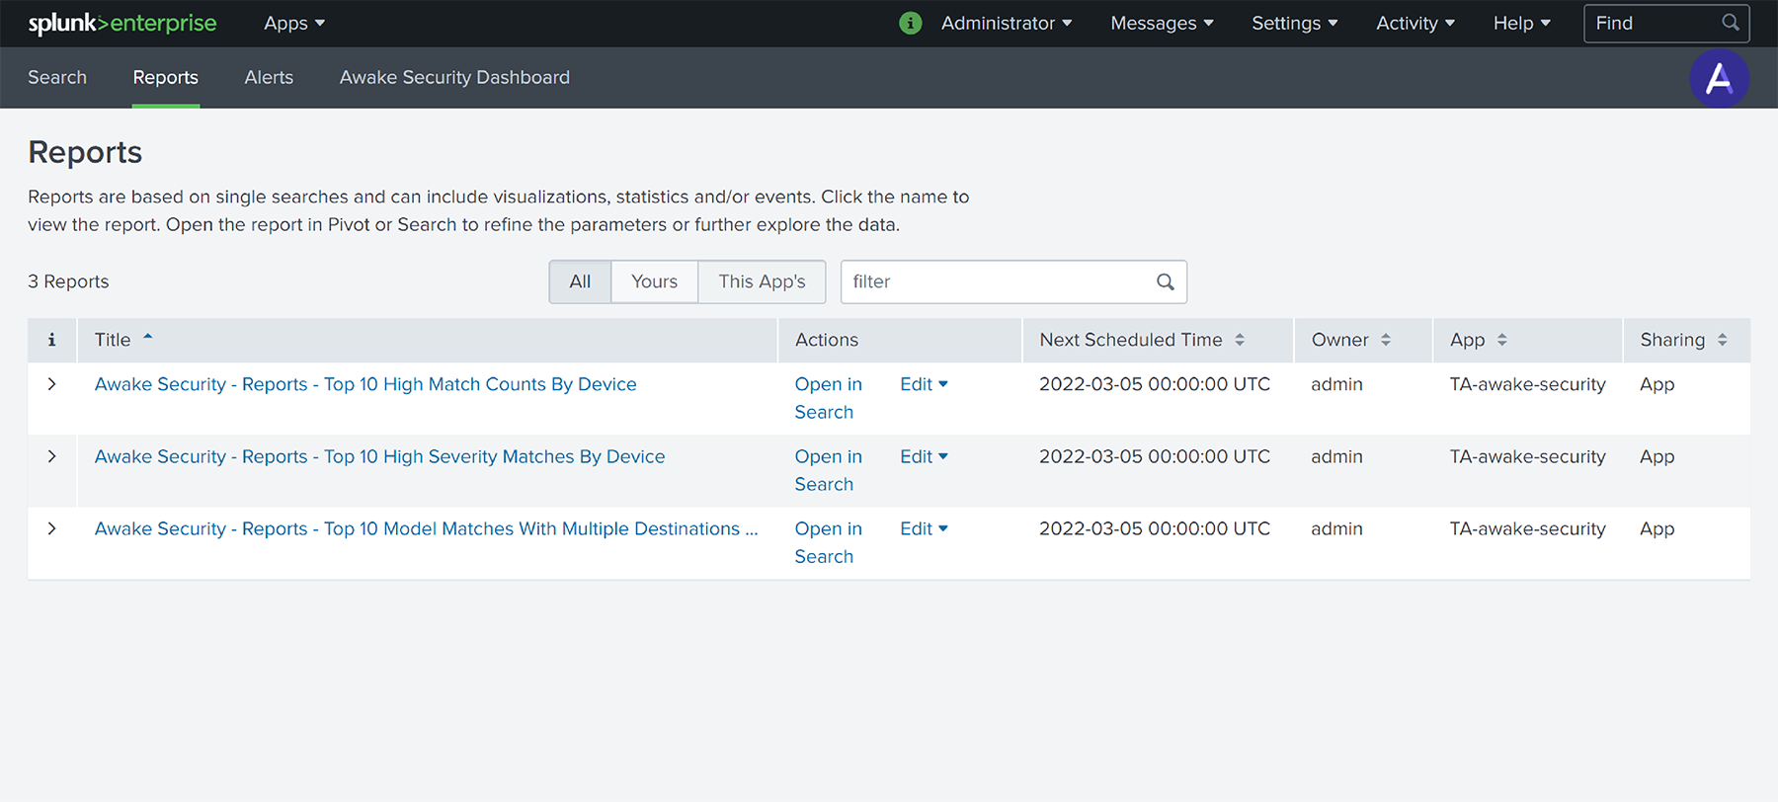Sort by Next Scheduled Time column
Screen dimensions: 1778x802
pyautogui.click(x=1240, y=340)
